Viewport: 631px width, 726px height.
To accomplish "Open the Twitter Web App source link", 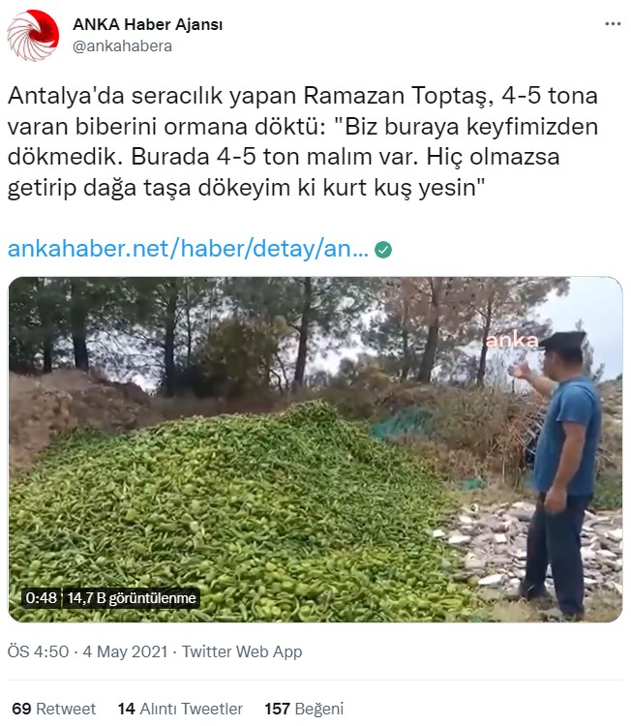I will point(242,651).
